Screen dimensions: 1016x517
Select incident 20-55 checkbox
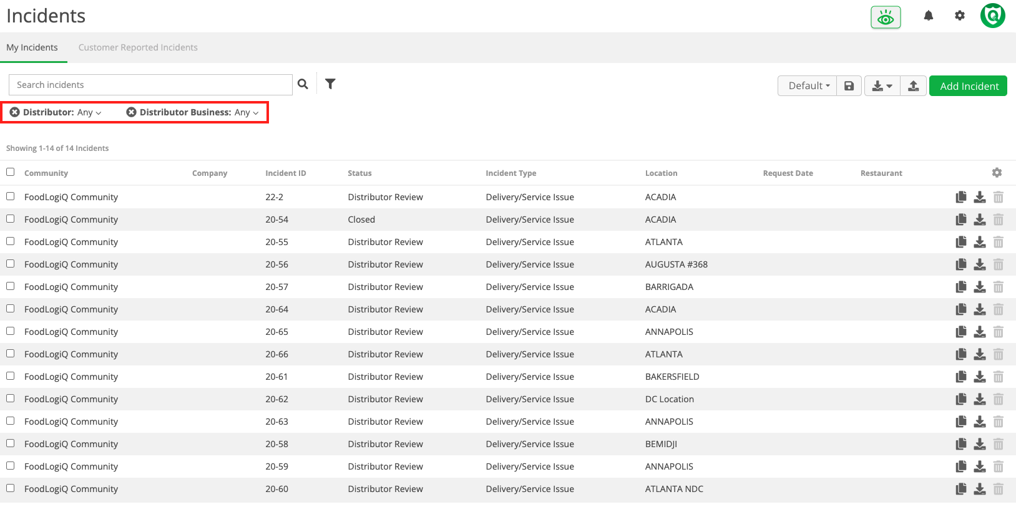11,241
